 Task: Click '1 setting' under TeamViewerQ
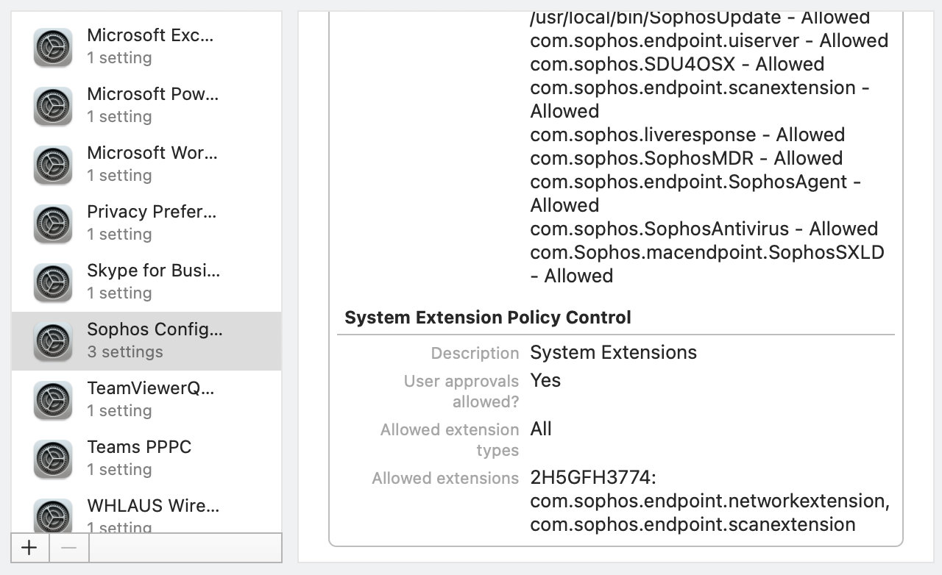coord(119,411)
